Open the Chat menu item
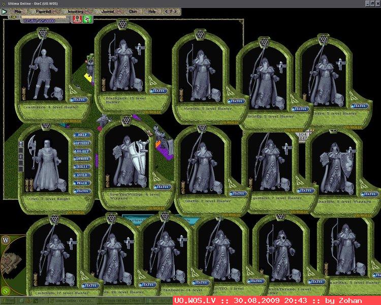381x305 pixels. click(x=133, y=11)
